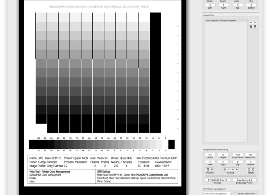270x195 pixels.
Task: Click the Top field in Image Position and Scaling
Action: click(x=238, y=162)
